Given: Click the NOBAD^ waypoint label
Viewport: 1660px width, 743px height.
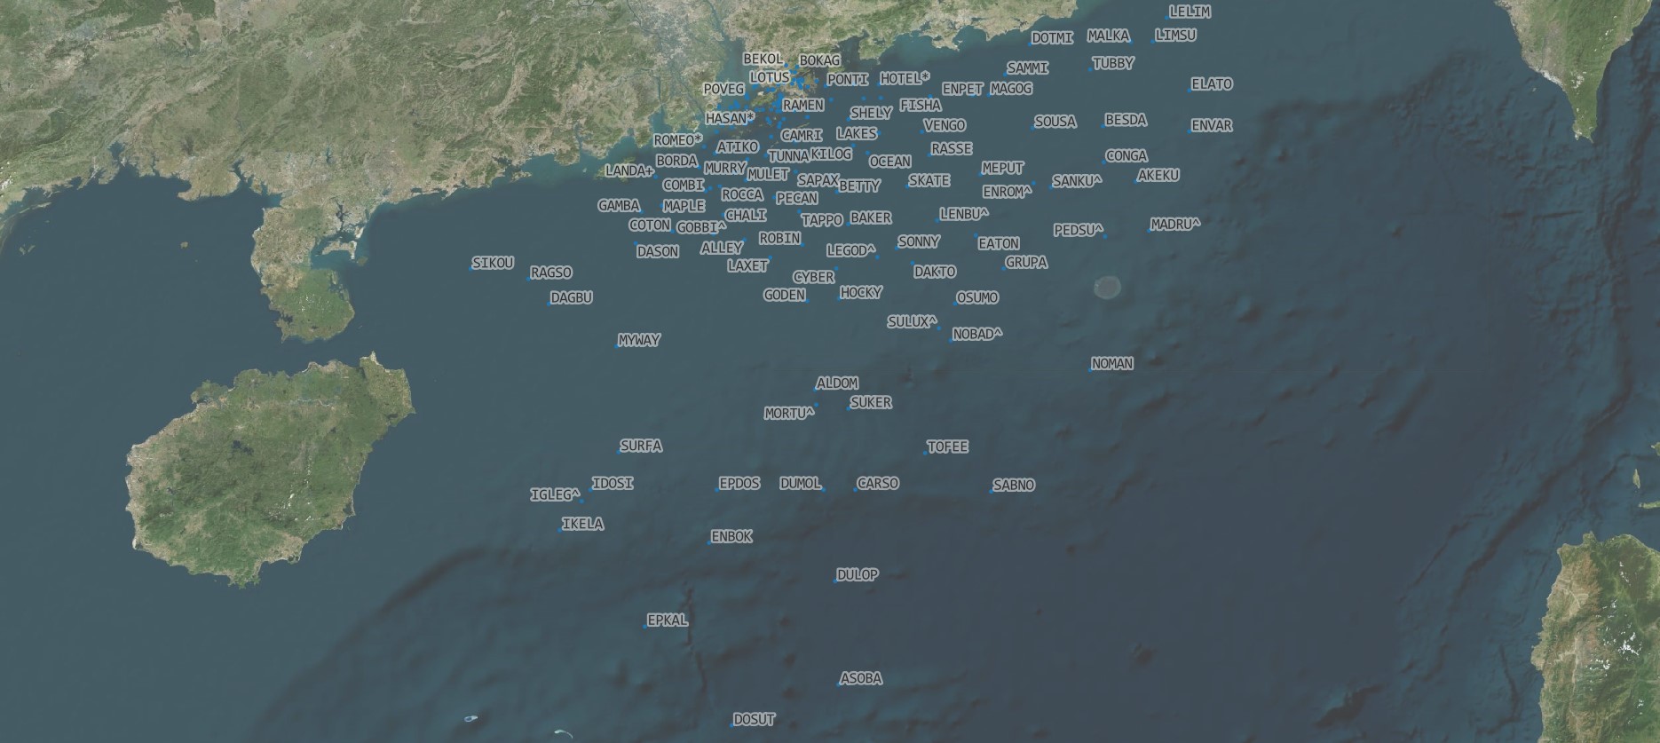Looking at the screenshot, I should pyautogui.click(x=977, y=336).
